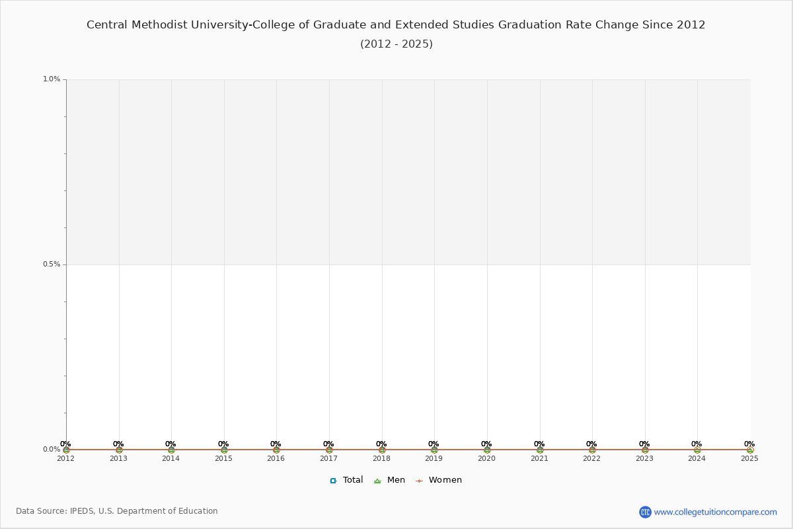This screenshot has width=793, height=529.
Task: Toggle the Total series legend entry
Action: tap(346, 480)
